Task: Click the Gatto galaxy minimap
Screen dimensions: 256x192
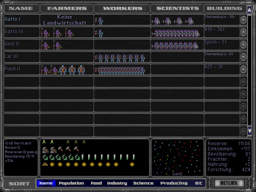Action: [177, 157]
